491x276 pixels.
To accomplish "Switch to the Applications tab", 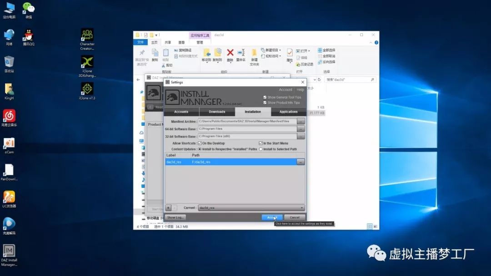I will click(288, 112).
